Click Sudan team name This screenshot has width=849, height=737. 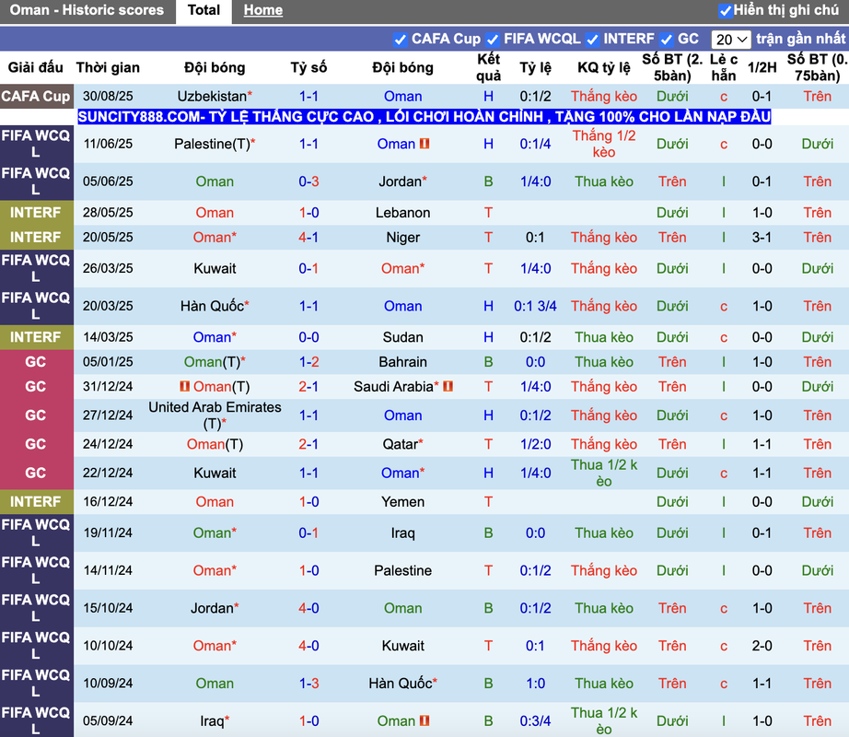point(402,337)
